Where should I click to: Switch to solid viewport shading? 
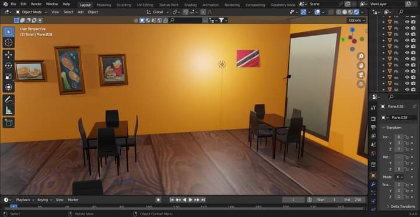click(345, 12)
